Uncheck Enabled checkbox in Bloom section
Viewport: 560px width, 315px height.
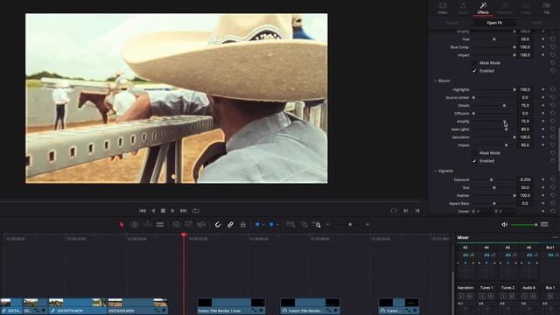(x=474, y=161)
